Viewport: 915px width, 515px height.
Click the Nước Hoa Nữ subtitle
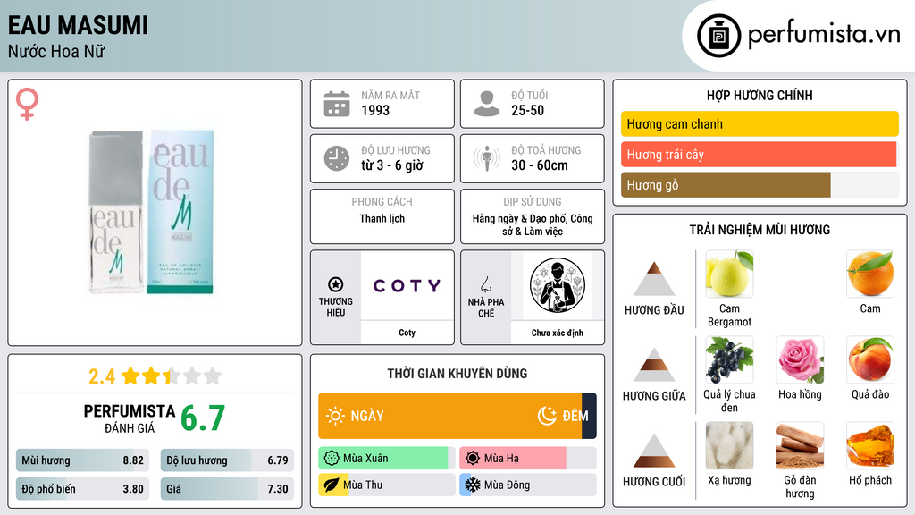click(56, 51)
